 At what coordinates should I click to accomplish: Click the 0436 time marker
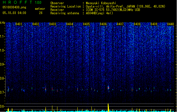point(103,24)
